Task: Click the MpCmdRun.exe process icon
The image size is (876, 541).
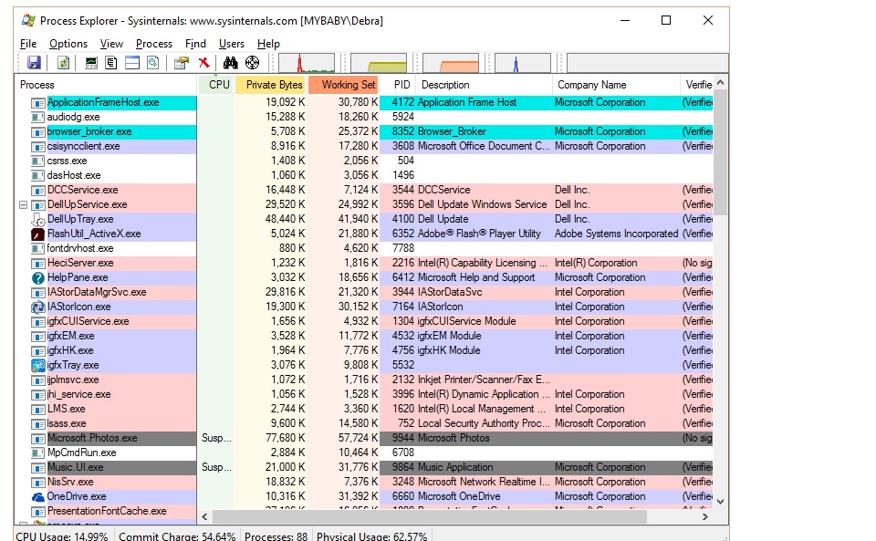Action: (38, 453)
